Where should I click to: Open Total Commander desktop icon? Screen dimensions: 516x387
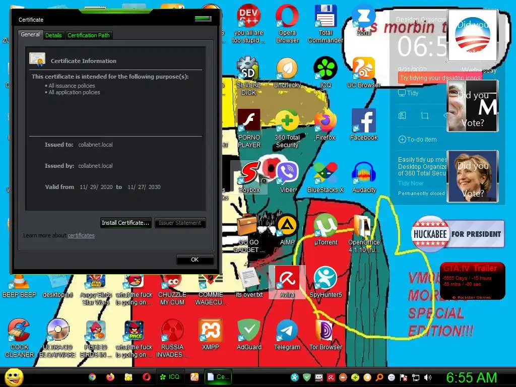(x=325, y=24)
